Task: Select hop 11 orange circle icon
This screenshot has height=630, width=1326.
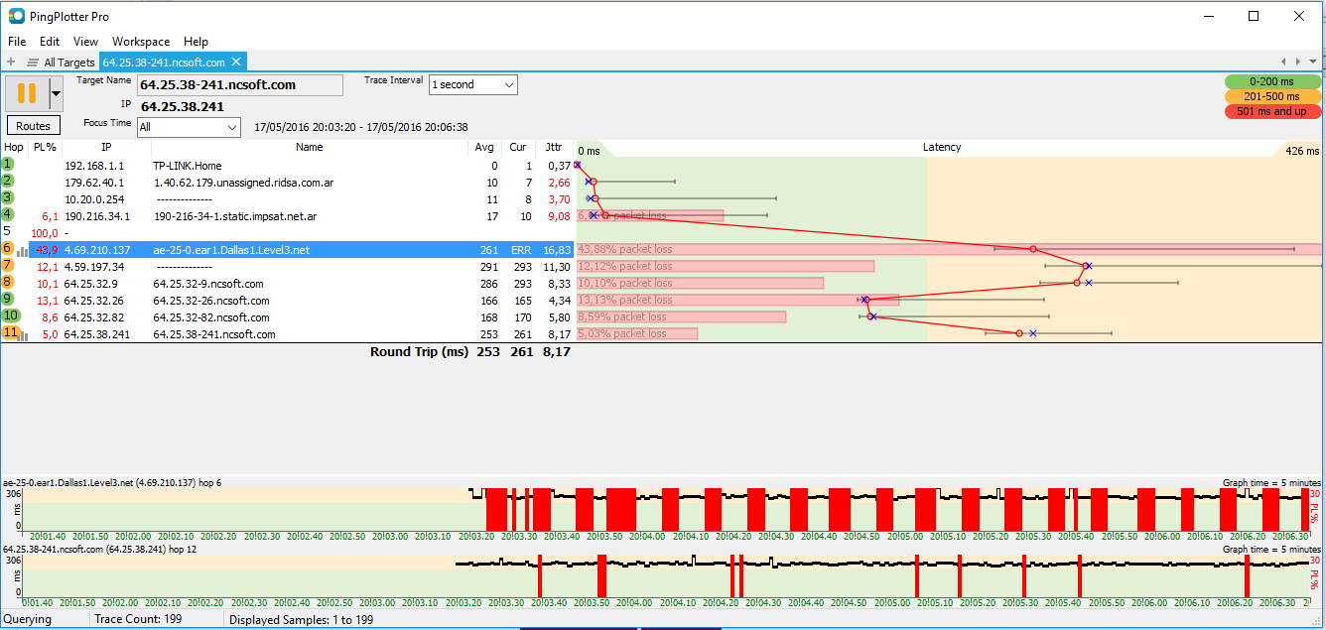Action: coord(9,333)
